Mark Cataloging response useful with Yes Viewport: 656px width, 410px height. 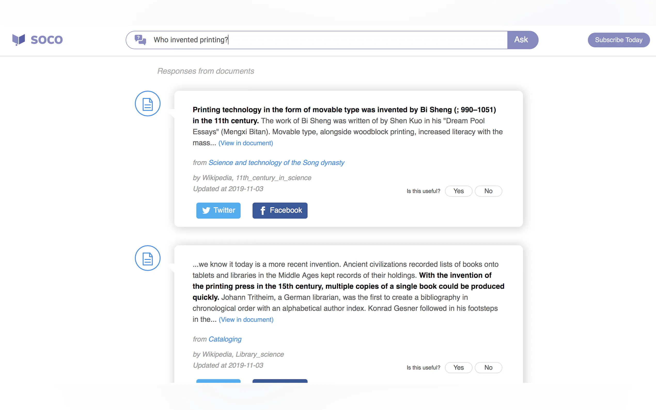[x=458, y=368]
